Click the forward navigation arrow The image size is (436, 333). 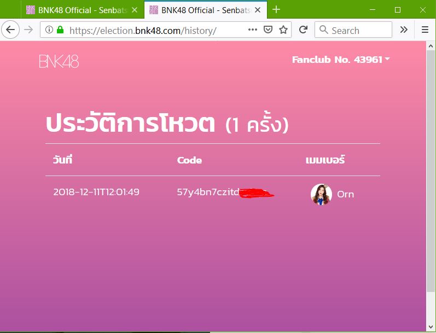pyautogui.click(x=28, y=30)
